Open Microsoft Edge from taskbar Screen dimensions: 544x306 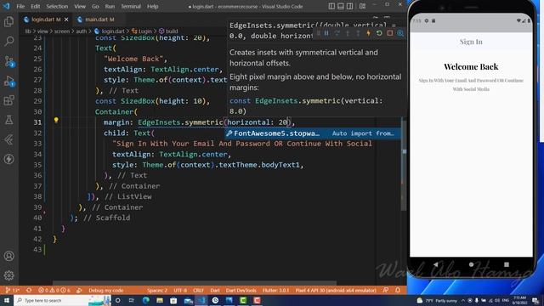[145, 300]
